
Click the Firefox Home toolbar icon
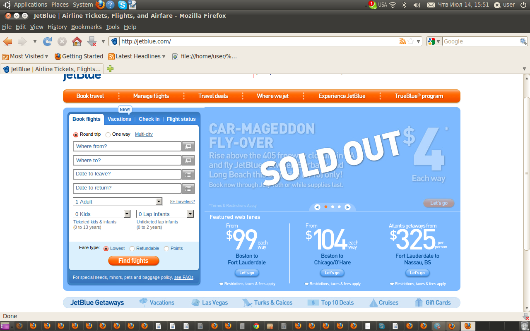pyautogui.click(x=77, y=41)
